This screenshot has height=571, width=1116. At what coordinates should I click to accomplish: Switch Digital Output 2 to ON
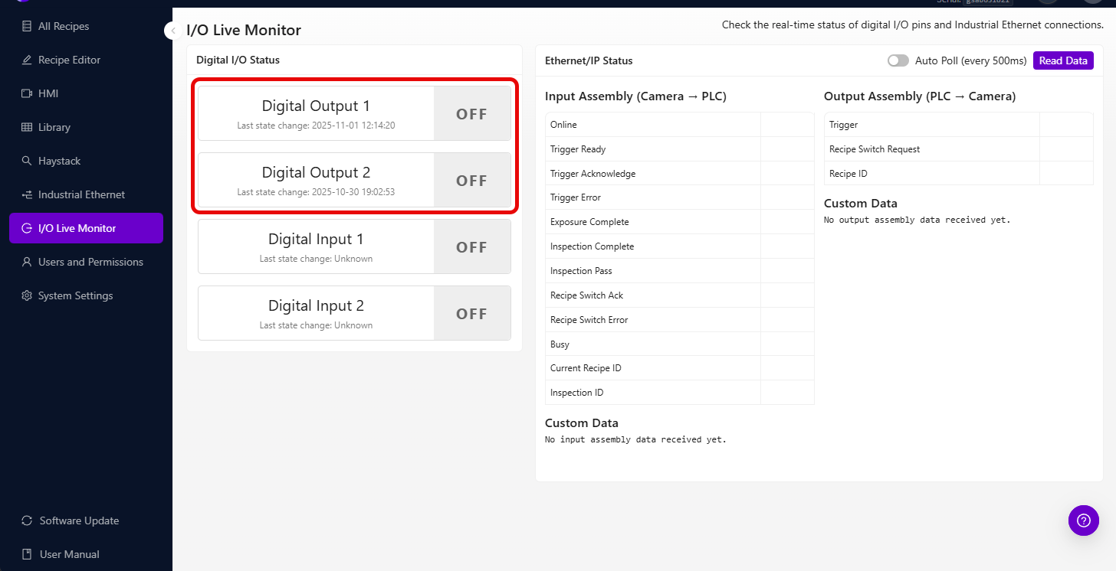pyautogui.click(x=471, y=180)
